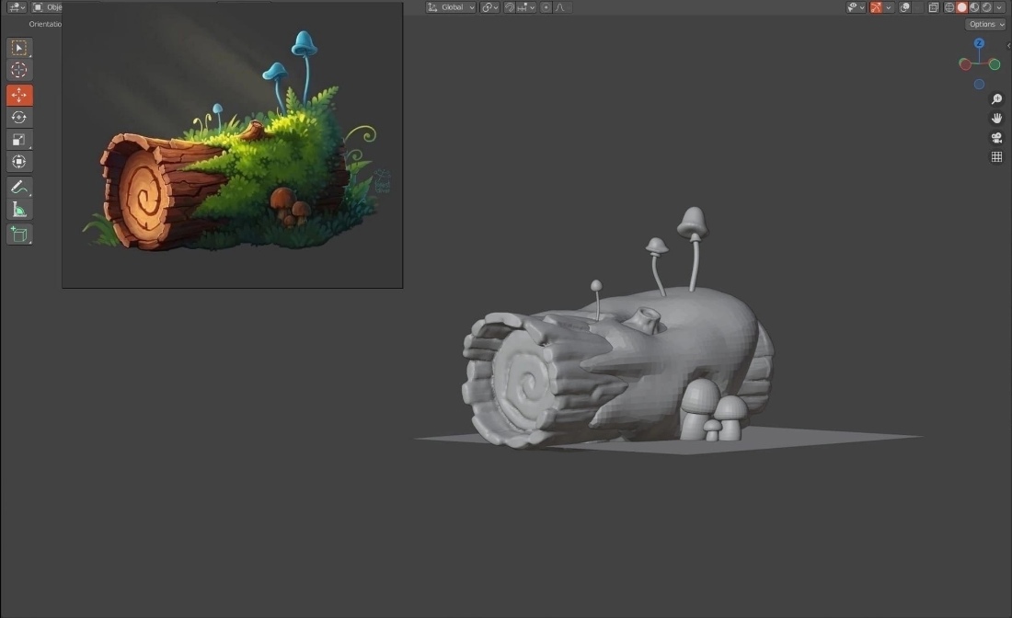Viewport: 1012px width, 618px height.
Task: Click the Orientation label in tool settings
Action: click(45, 24)
